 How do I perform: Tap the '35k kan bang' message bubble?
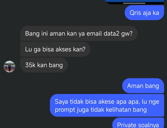[x=44, y=65]
